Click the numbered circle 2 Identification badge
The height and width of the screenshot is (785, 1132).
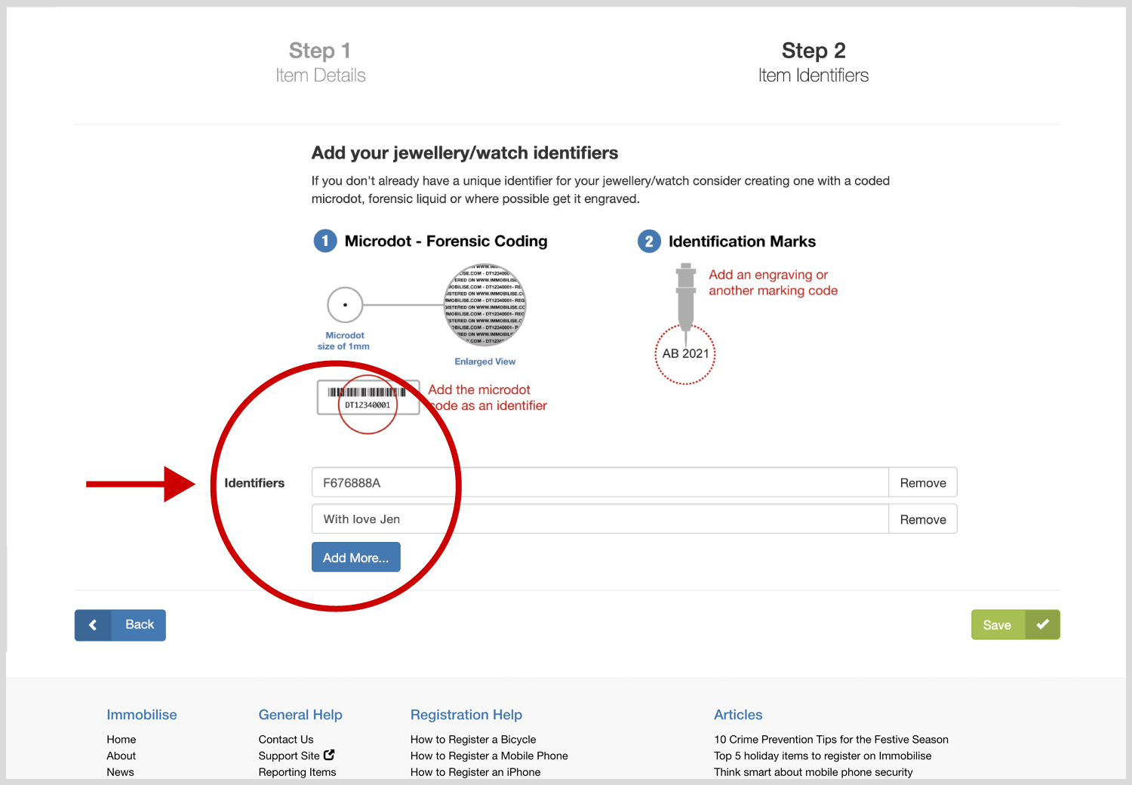pyautogui.click(x=649, y=242)
